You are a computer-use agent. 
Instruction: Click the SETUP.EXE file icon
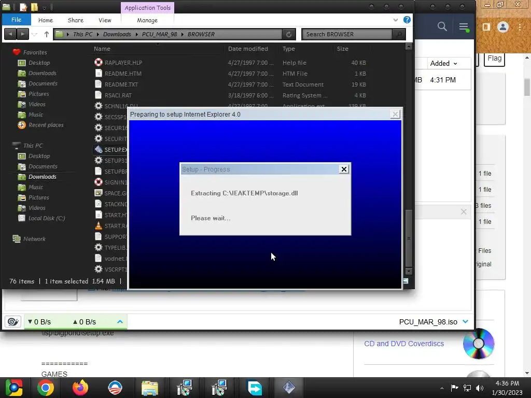click(98, 149)
